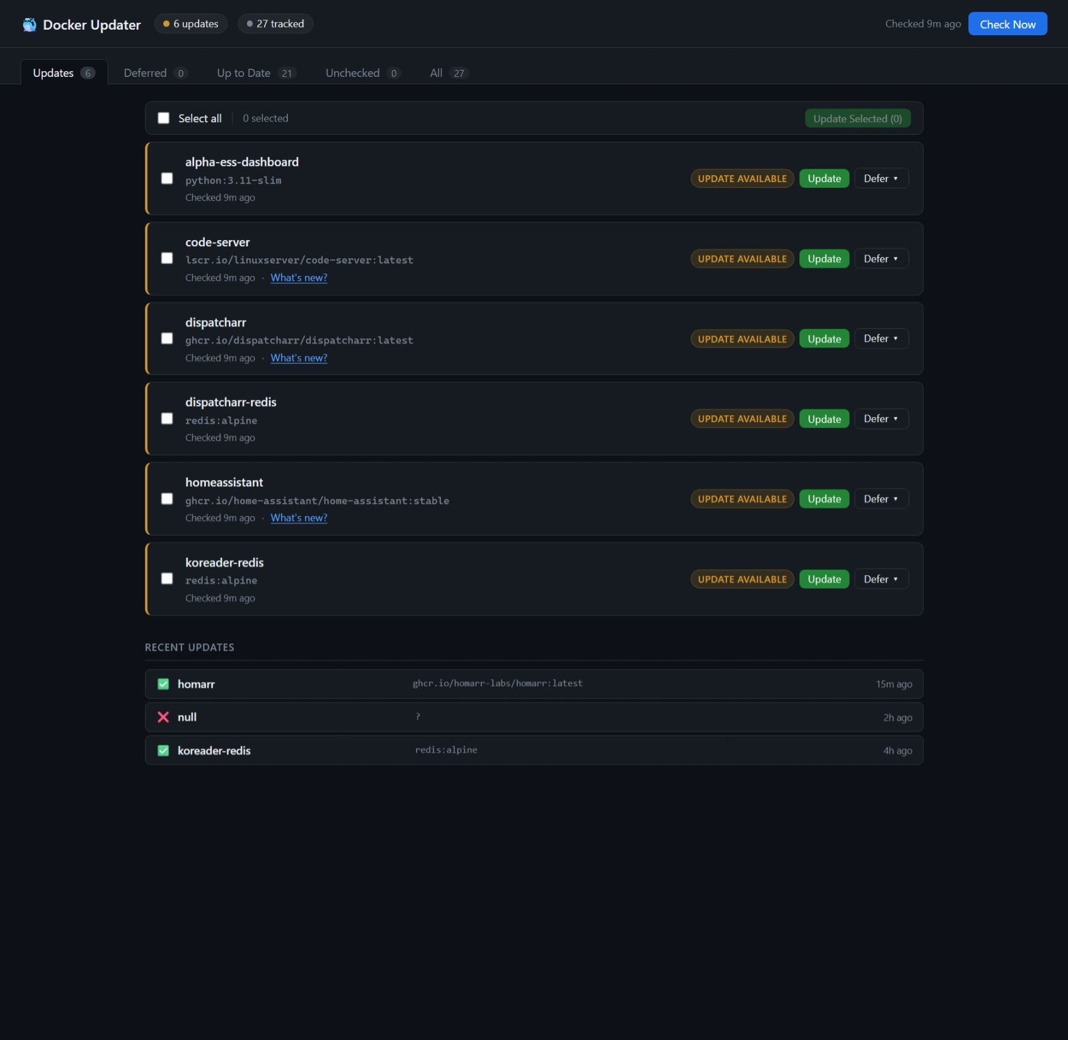Click the 15m ago timestamp for homarr
Viewport: 1068px width, 1040px height.
coord(894,684)
